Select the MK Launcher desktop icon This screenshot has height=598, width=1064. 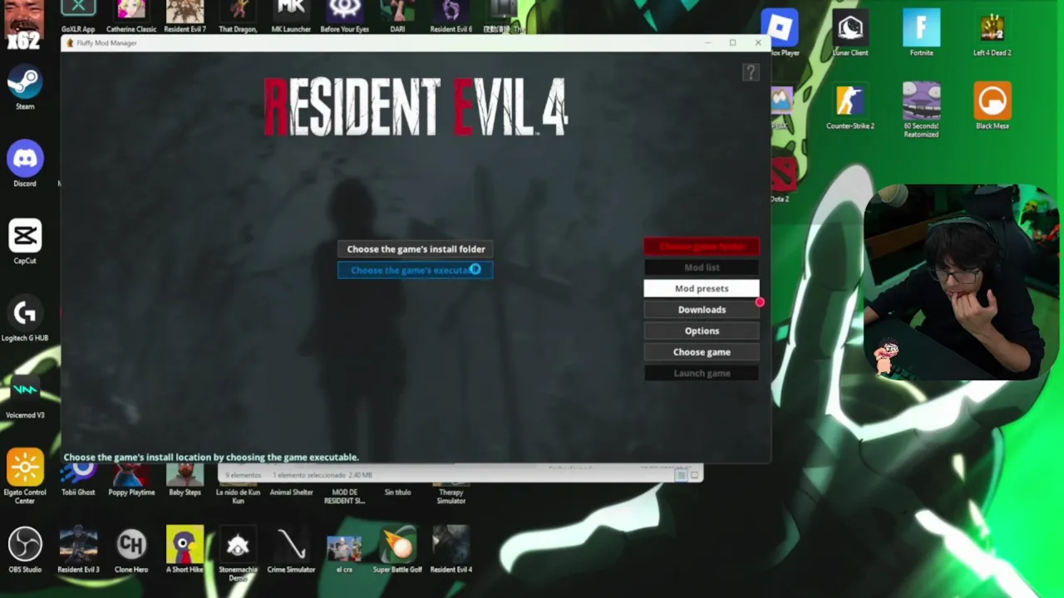point(291,17)
